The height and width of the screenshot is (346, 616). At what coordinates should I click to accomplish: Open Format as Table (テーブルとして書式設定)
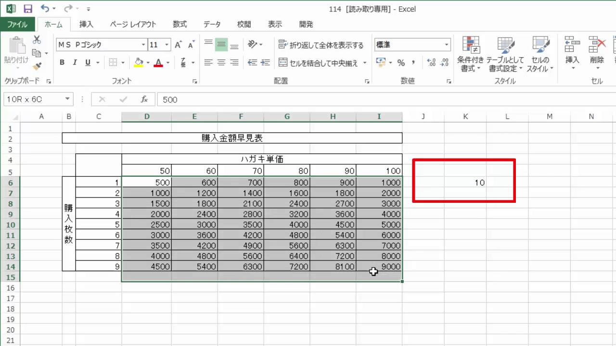click(505, 55)
